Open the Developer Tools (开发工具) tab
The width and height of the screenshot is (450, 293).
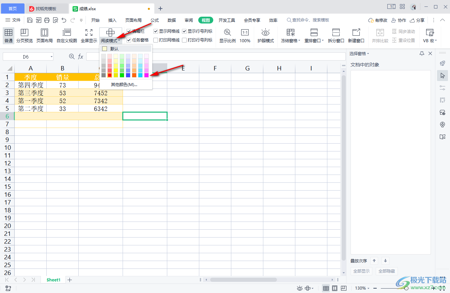tap(227, 20)
